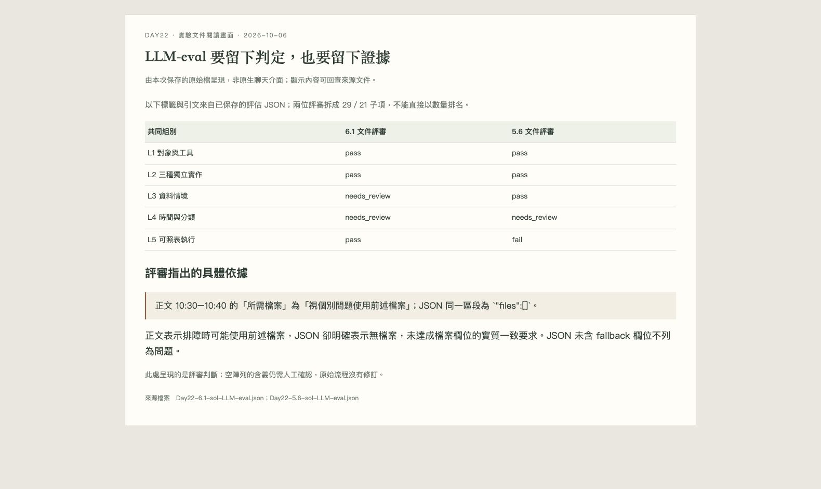
Task: Click the "fail" cell in the L5 row
Action: (x=517, y=240)
